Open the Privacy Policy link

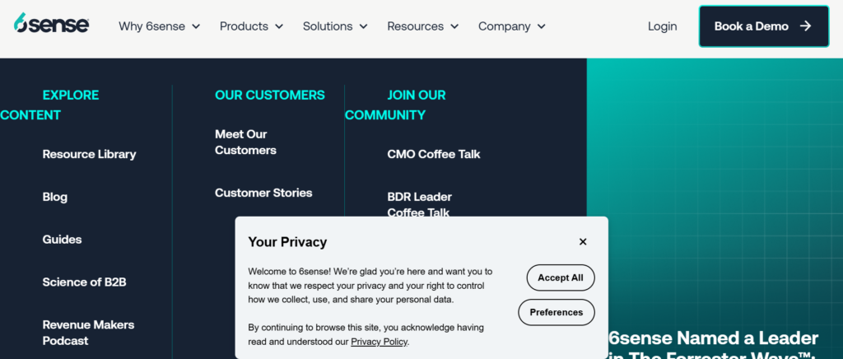click(379, 342)
